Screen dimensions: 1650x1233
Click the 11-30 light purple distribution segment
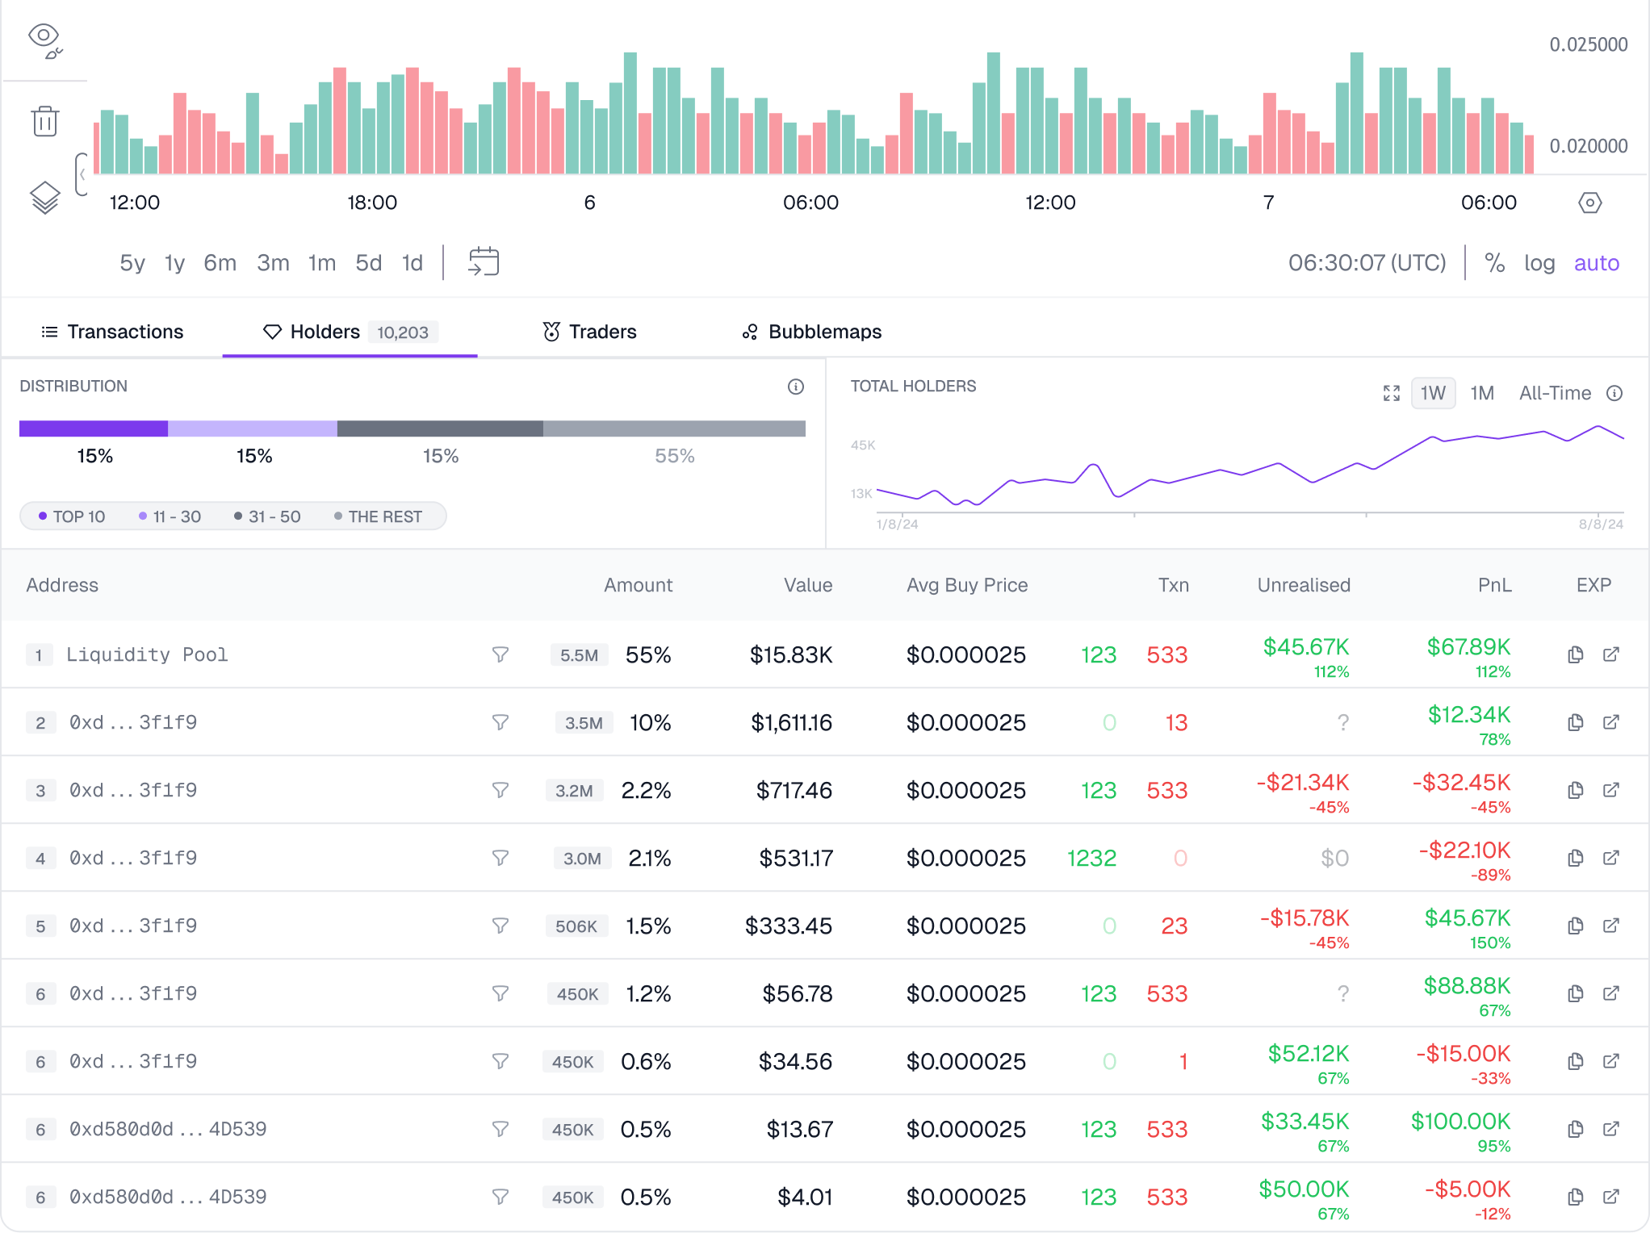pyautogui.click(x=253, y=428)
